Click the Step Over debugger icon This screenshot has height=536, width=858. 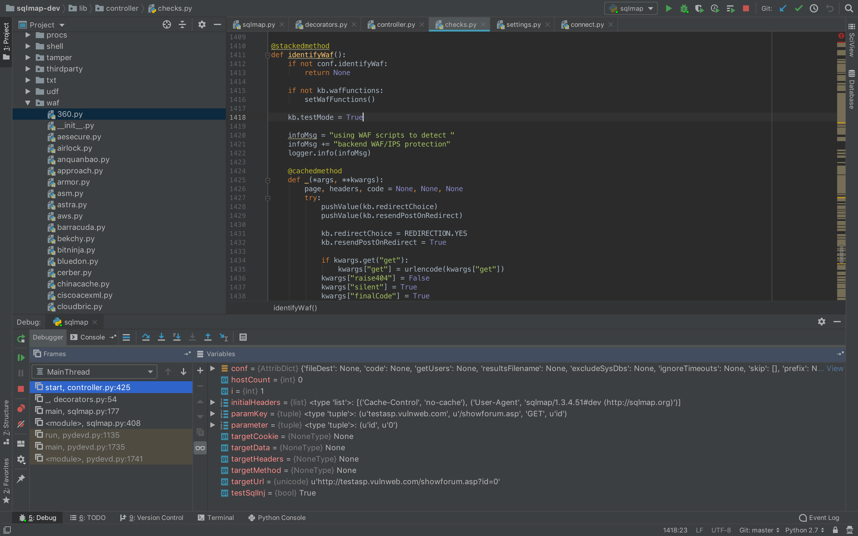click(x=146, y=337)
